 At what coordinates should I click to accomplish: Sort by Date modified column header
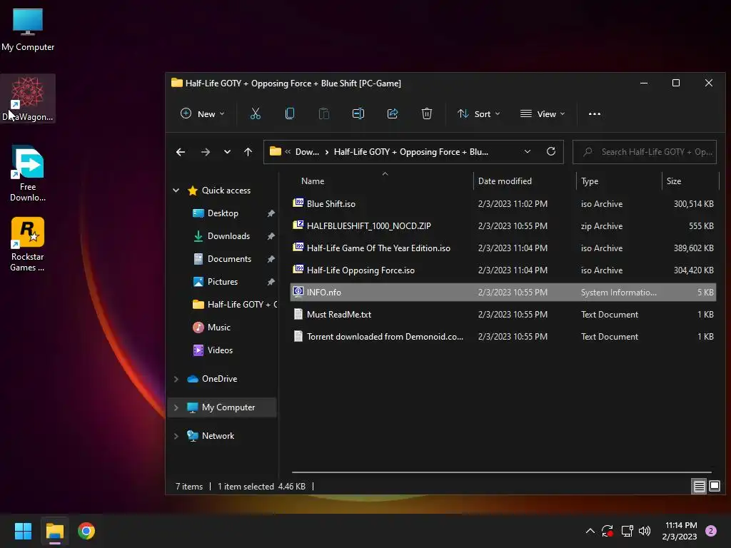[x=525, y=181]
